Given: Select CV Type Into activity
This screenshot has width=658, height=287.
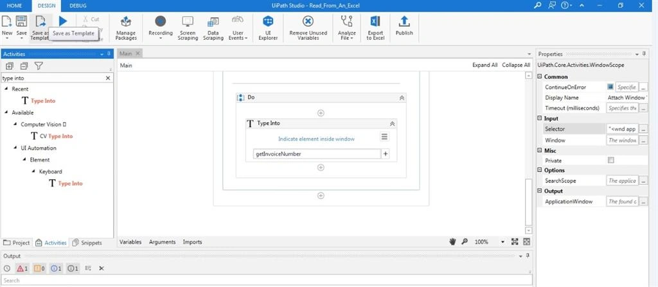Looking at the screenshot, I should 51,136.
